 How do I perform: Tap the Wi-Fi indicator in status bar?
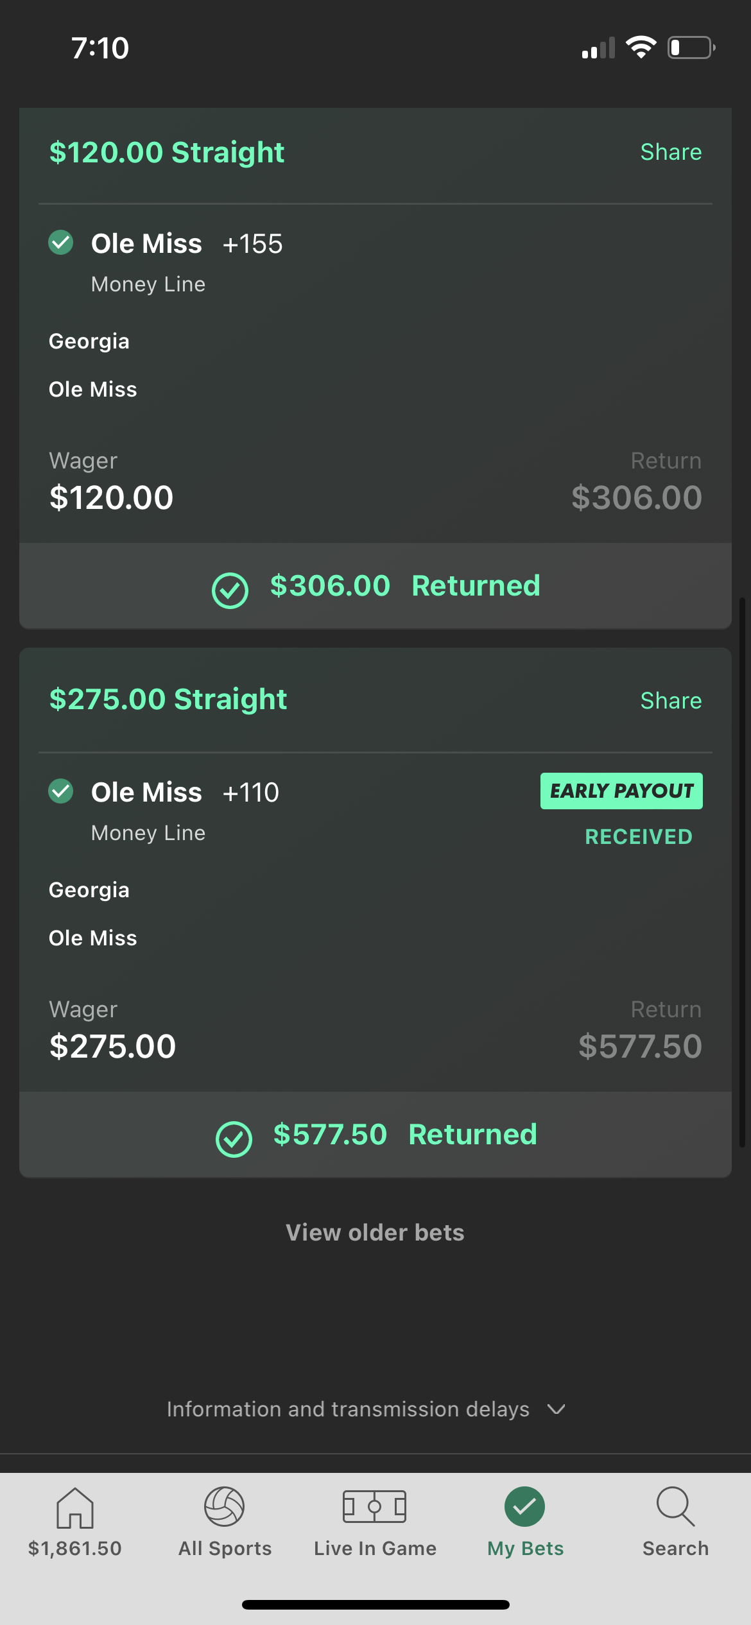tap(641, 47)
